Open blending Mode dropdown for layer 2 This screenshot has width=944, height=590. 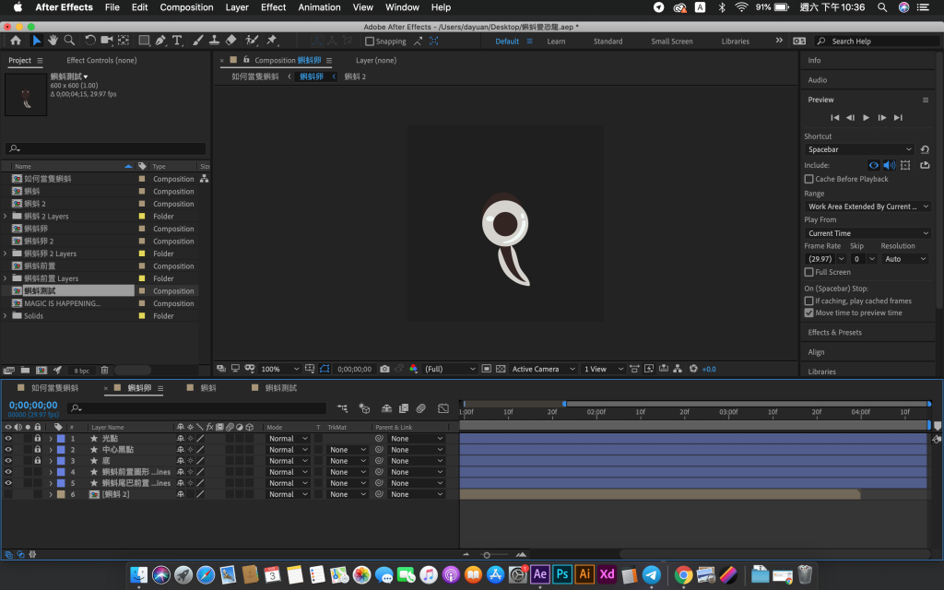point(286,450)
